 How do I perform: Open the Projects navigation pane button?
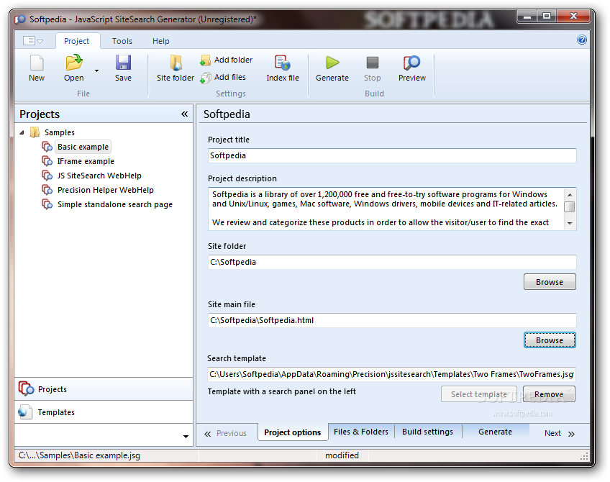click(104, 389)
